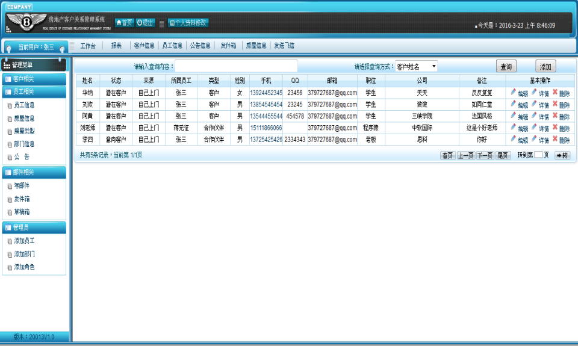Click the 查询 search button
Screen dimensions: 578x346
coord(506,67)
